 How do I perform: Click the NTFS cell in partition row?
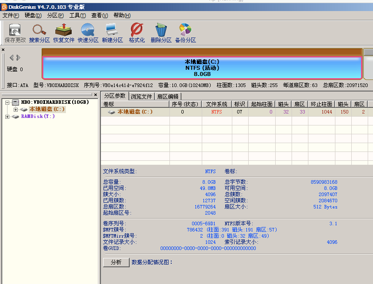coord(216,112)
